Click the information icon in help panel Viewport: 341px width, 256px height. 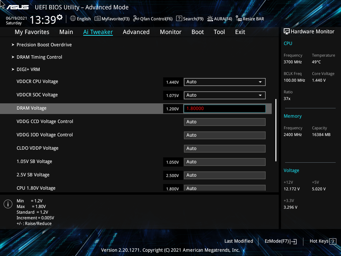[x=8, y=204]
